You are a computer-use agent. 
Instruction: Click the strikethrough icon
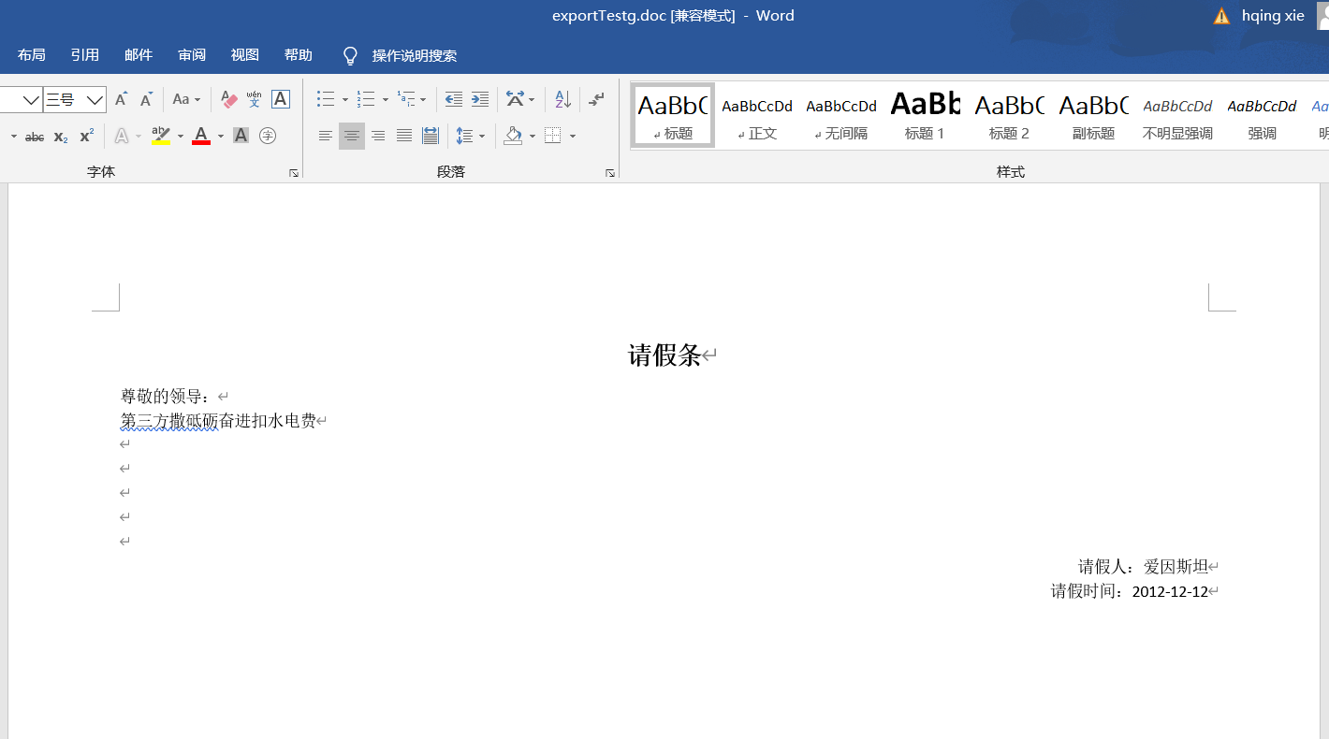point(34,136)
